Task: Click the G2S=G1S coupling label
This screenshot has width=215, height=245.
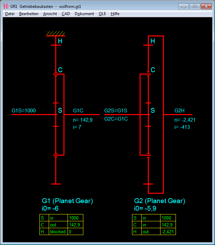Action: [116, 111]
